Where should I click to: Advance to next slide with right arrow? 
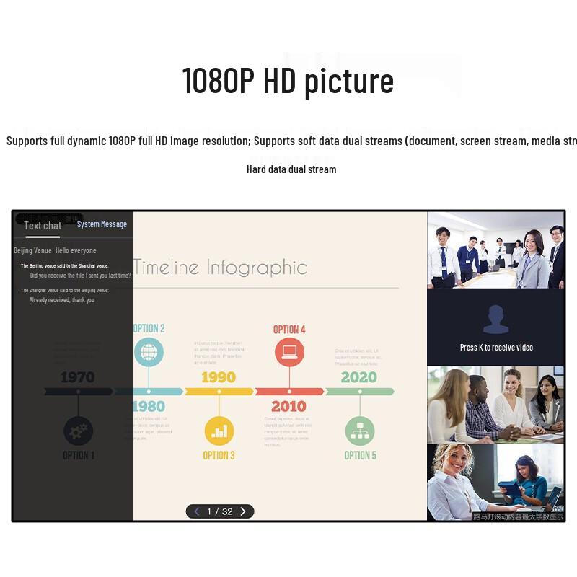pos(243,511)
